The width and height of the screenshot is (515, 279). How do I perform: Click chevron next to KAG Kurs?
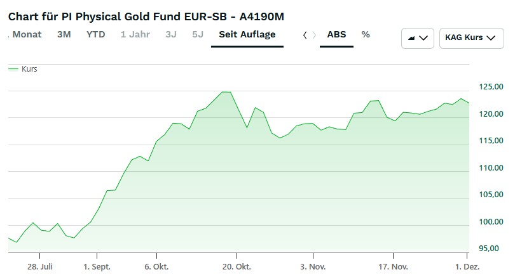490,38
